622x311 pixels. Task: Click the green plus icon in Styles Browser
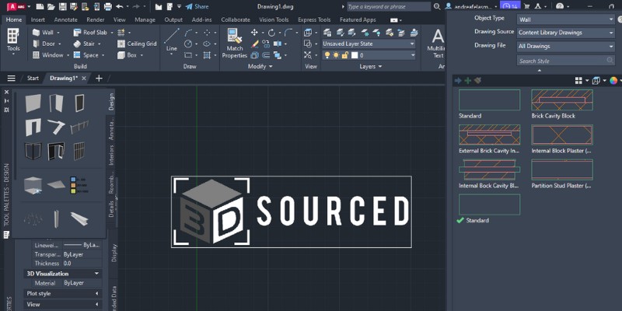pos(468,81)
